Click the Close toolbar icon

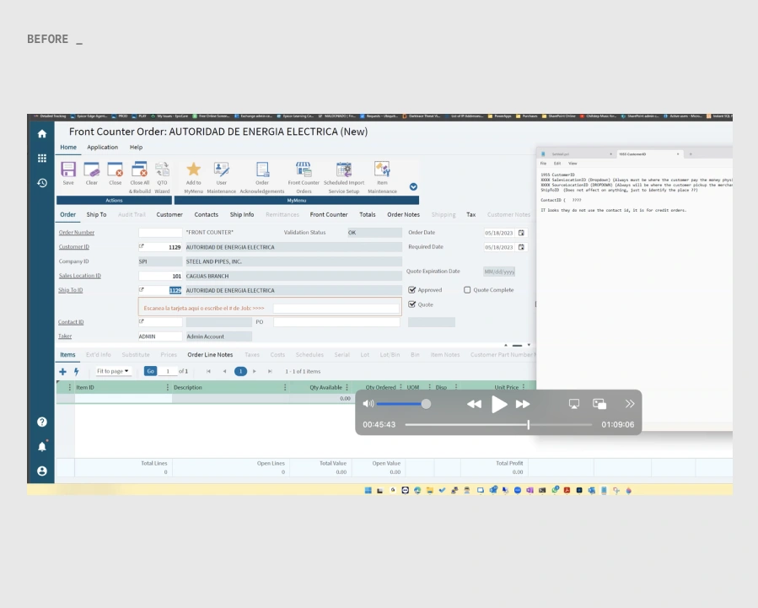tap(115, 169)
